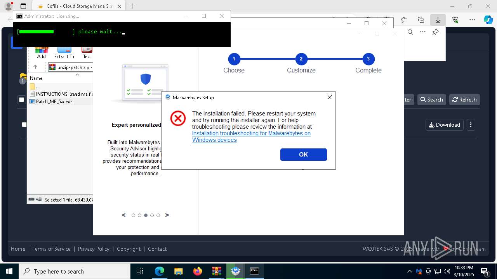This screenshot has height=279, width=497.
Task: Pin the downloads panel
Action: pyautogui.click(x=435, y=32)
